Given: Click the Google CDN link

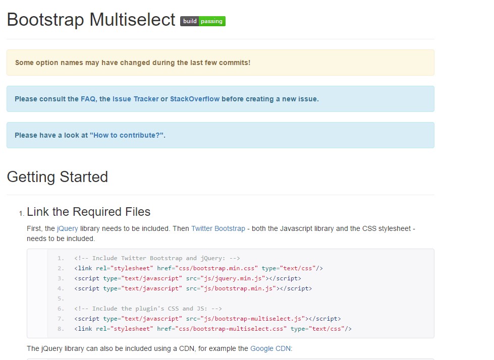Looking at the screenshot, I should [270, 348].
